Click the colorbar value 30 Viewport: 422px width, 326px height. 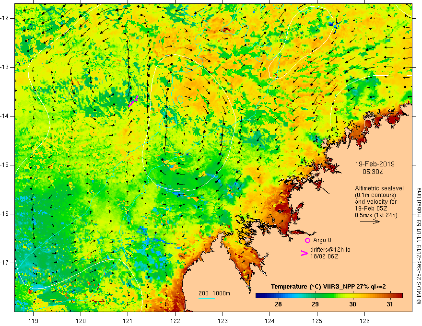pyautogui.click(x=352, y=304)
